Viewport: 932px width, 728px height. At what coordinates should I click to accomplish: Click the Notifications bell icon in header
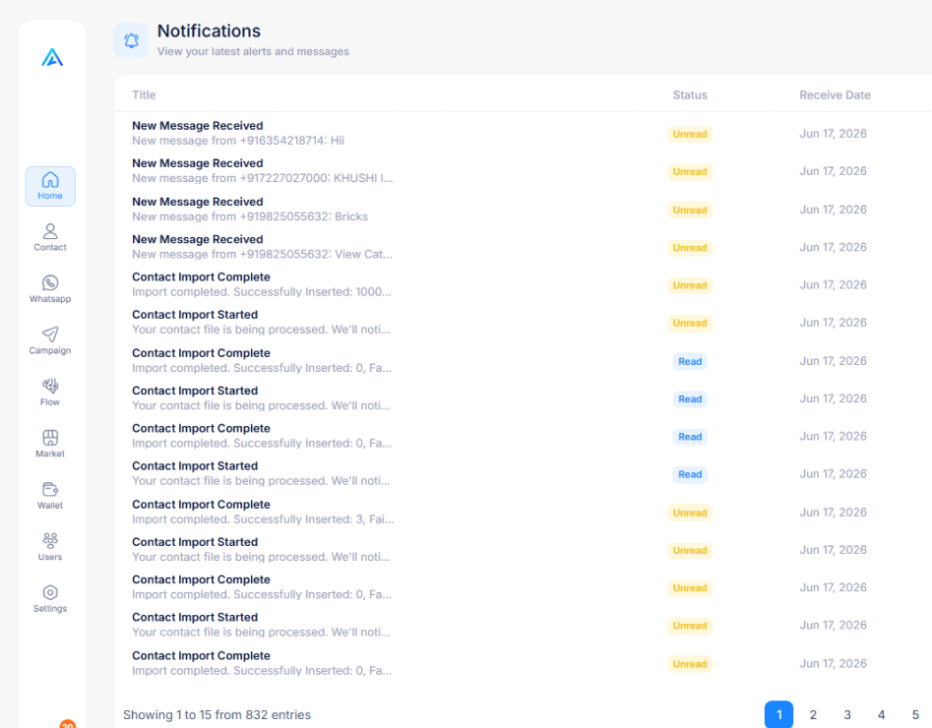pyautogui.click(x=131, y=40)
